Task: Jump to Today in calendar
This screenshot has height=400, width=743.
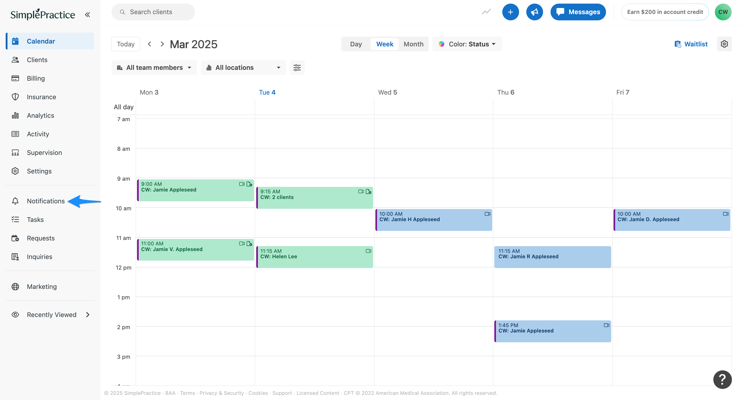Action: click(126, 44)
